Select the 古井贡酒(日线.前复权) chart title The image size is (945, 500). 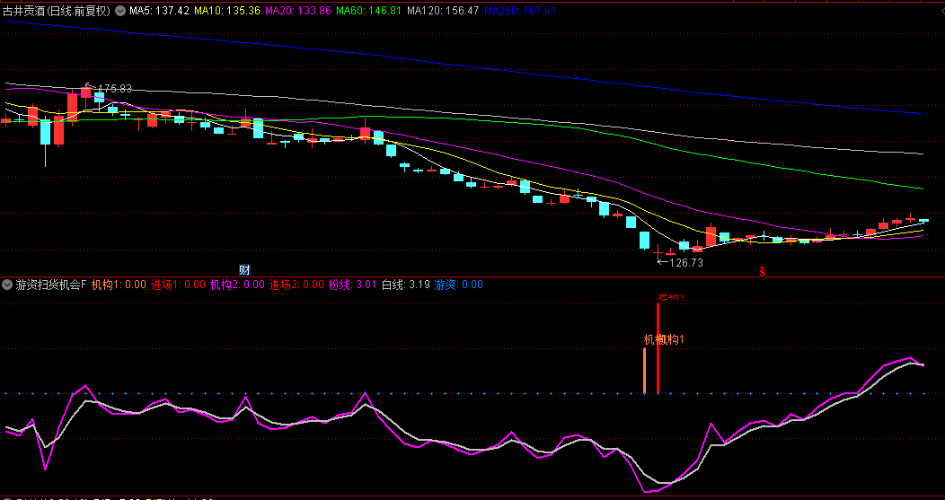57,11
